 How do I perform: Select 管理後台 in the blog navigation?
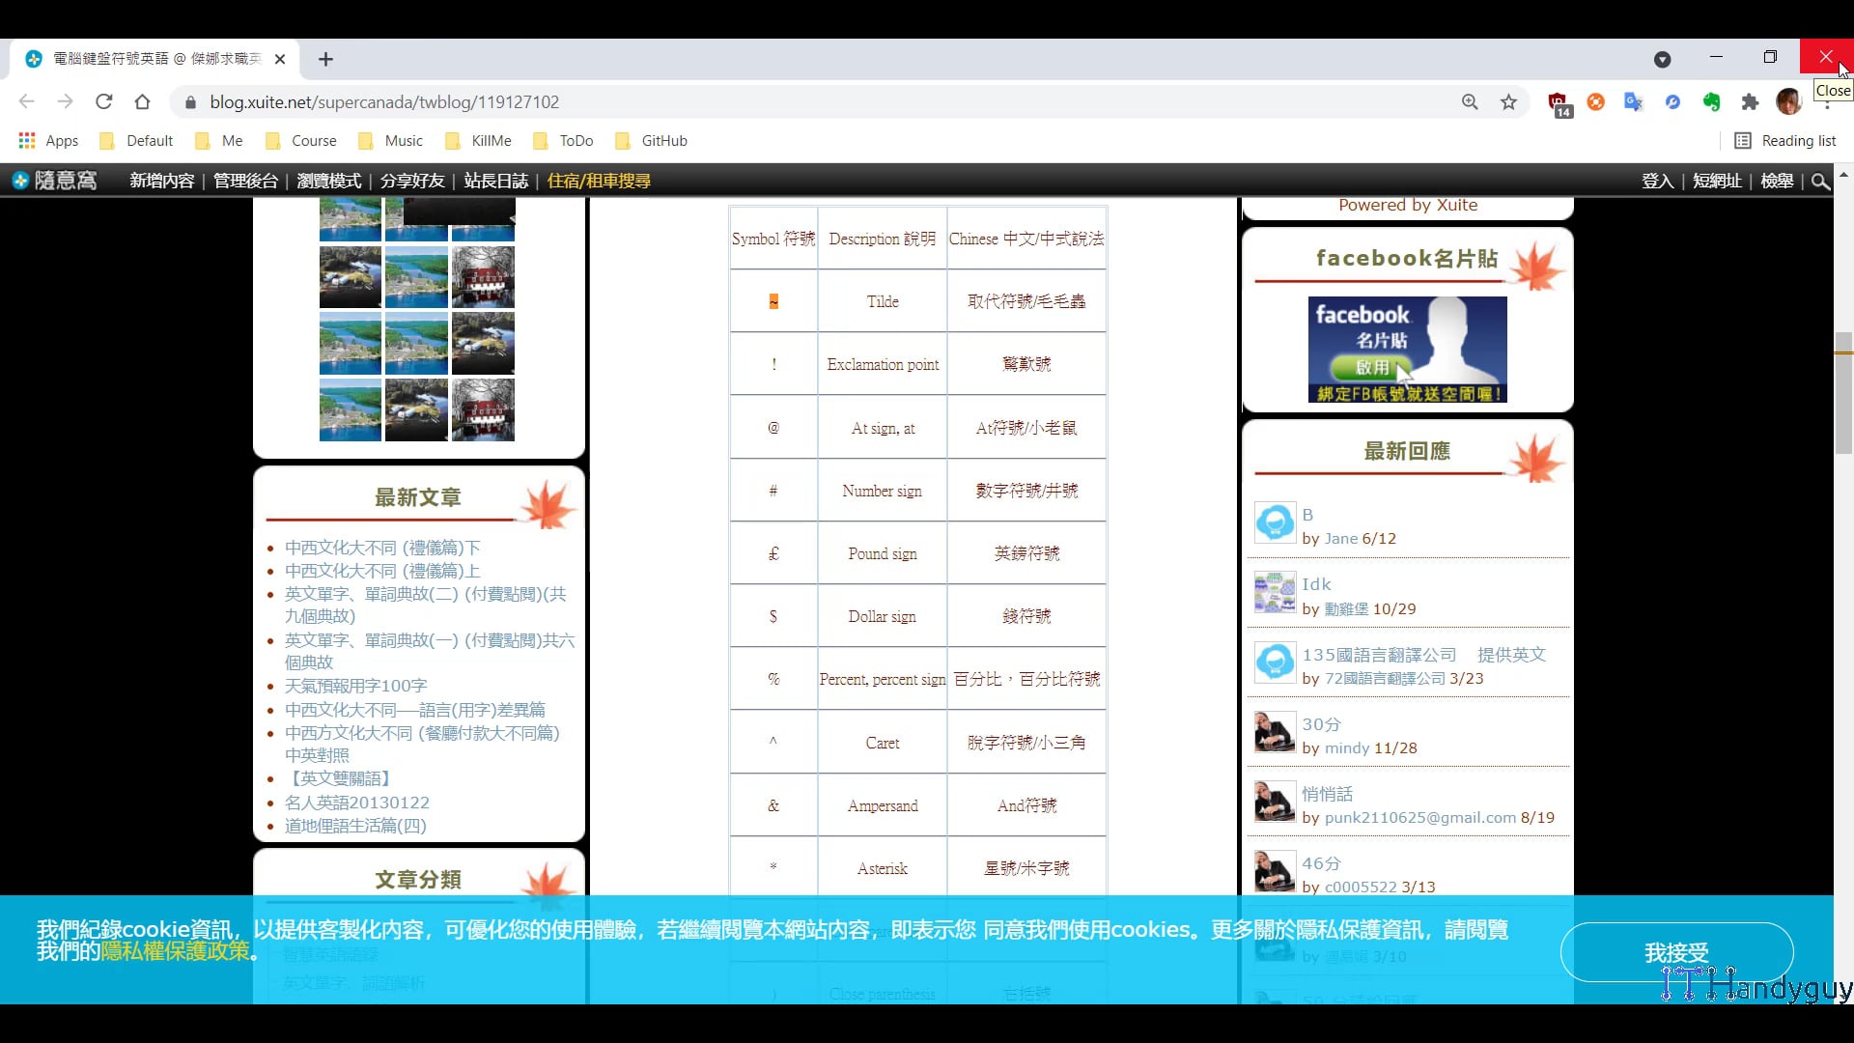[x=245, y=180]
